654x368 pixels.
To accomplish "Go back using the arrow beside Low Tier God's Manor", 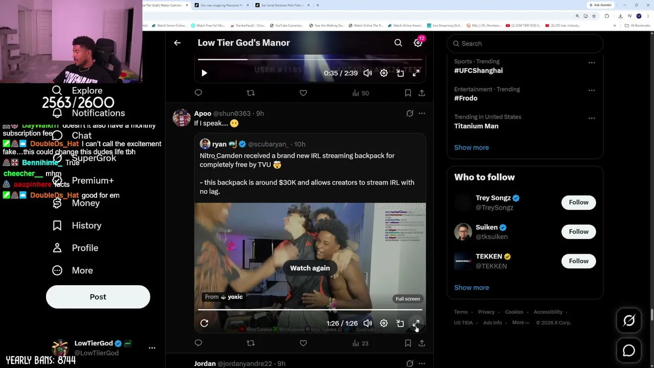I will point(177,43).
